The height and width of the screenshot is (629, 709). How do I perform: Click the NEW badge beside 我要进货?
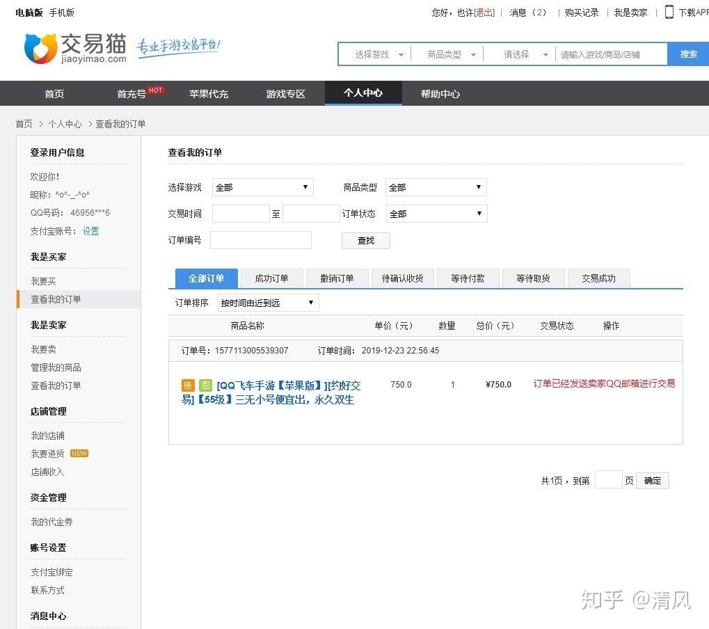click(x=79, y=454)
